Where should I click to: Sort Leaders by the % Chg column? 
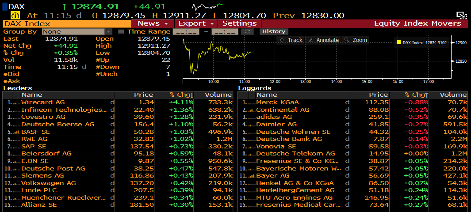click(x=181, y=95)
